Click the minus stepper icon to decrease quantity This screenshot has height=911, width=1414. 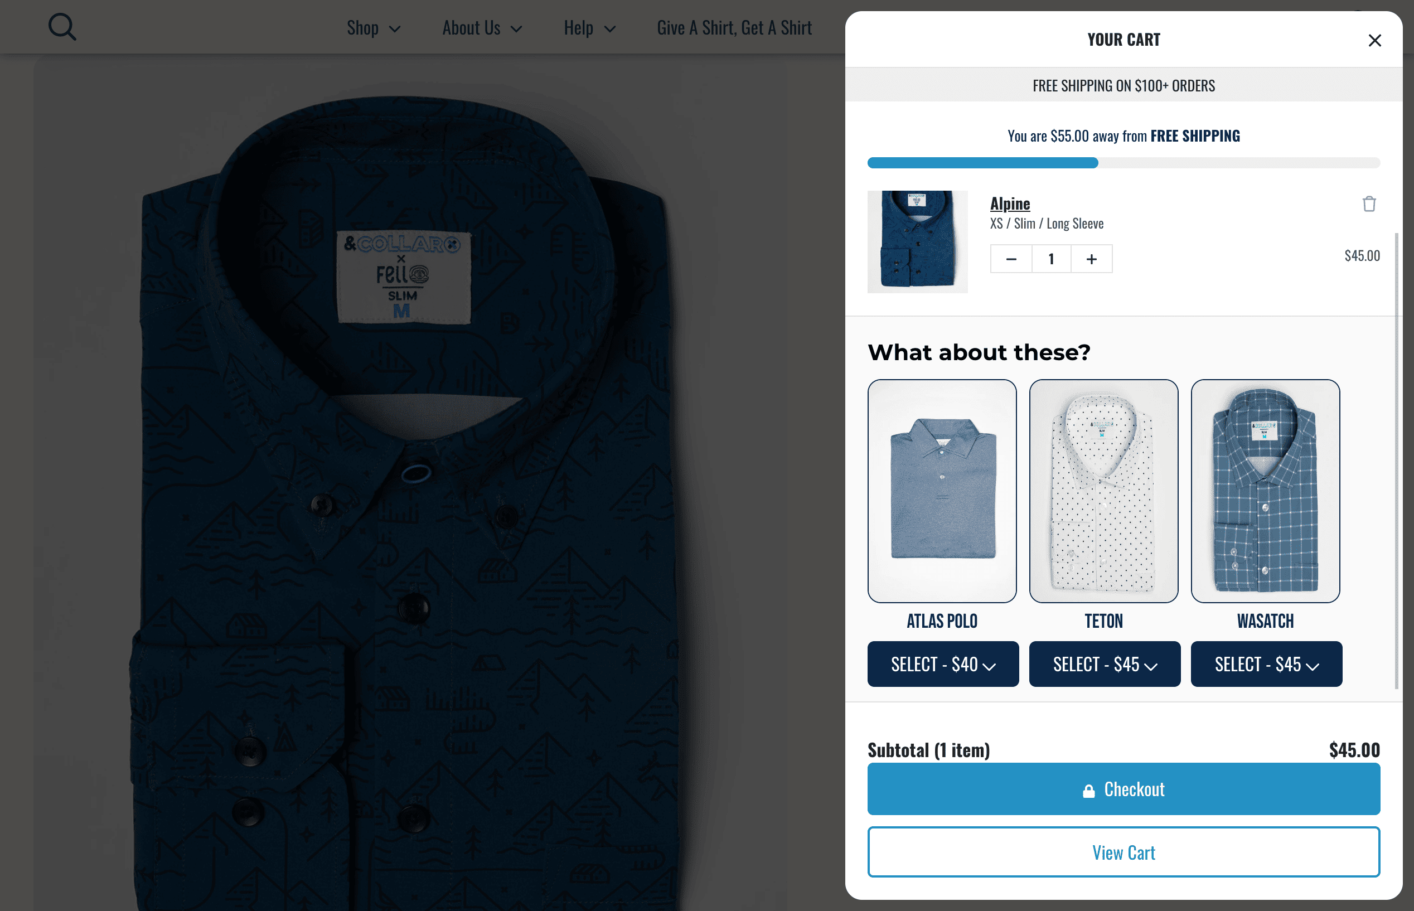click(x=1011, y=259)
